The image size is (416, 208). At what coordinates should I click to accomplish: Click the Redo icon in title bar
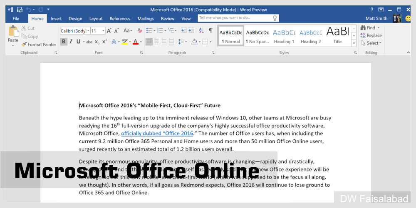point(41,10)
